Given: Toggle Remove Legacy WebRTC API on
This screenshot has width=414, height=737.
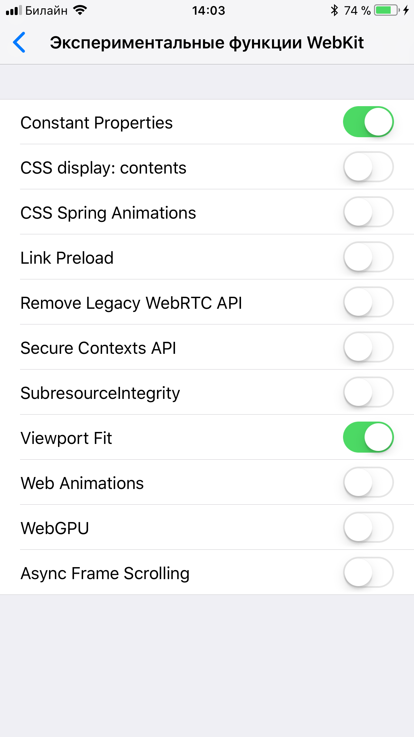Looking at the screenshot, I should pyautogui.click(x=368, y=302).
